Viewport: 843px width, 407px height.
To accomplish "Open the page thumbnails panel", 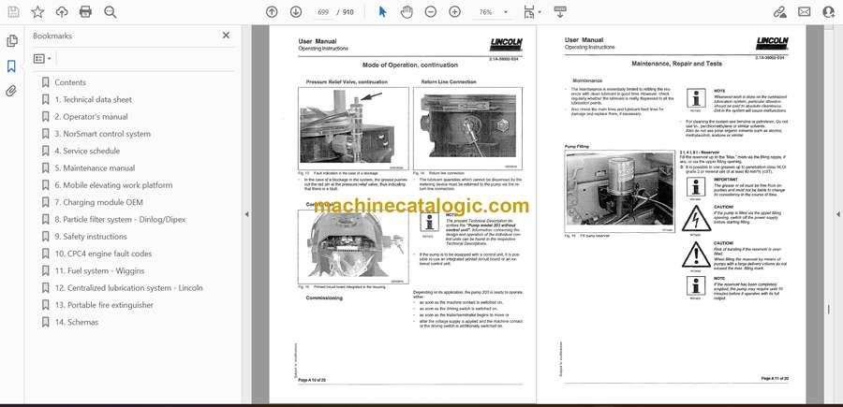I will coord(12,41).
